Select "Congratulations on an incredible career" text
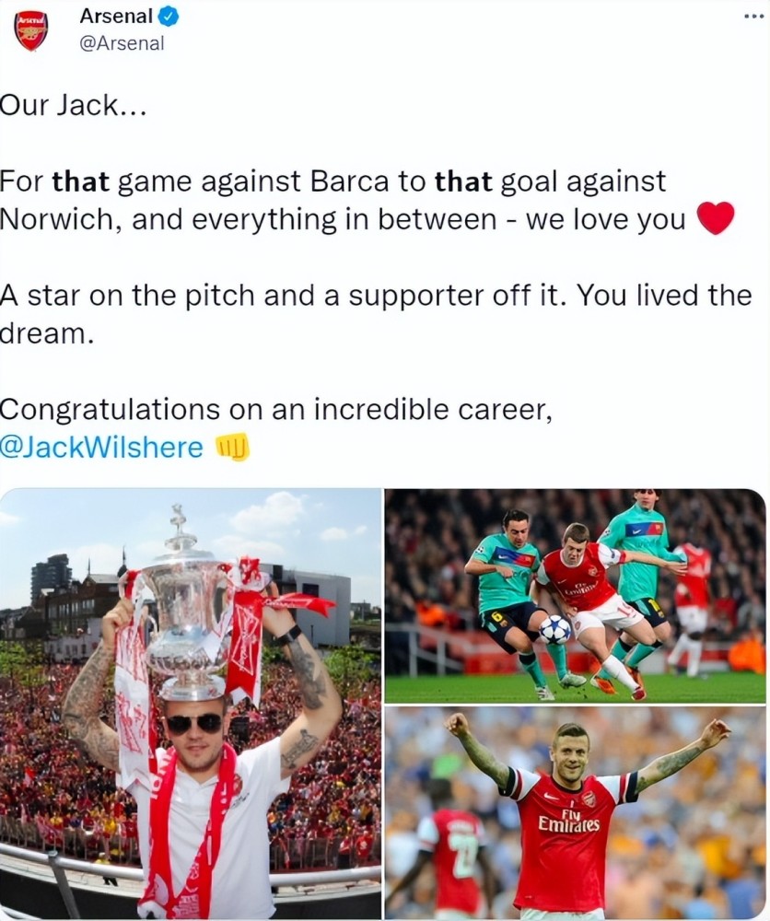Screen dimensions: 770x921 [276, 410]
